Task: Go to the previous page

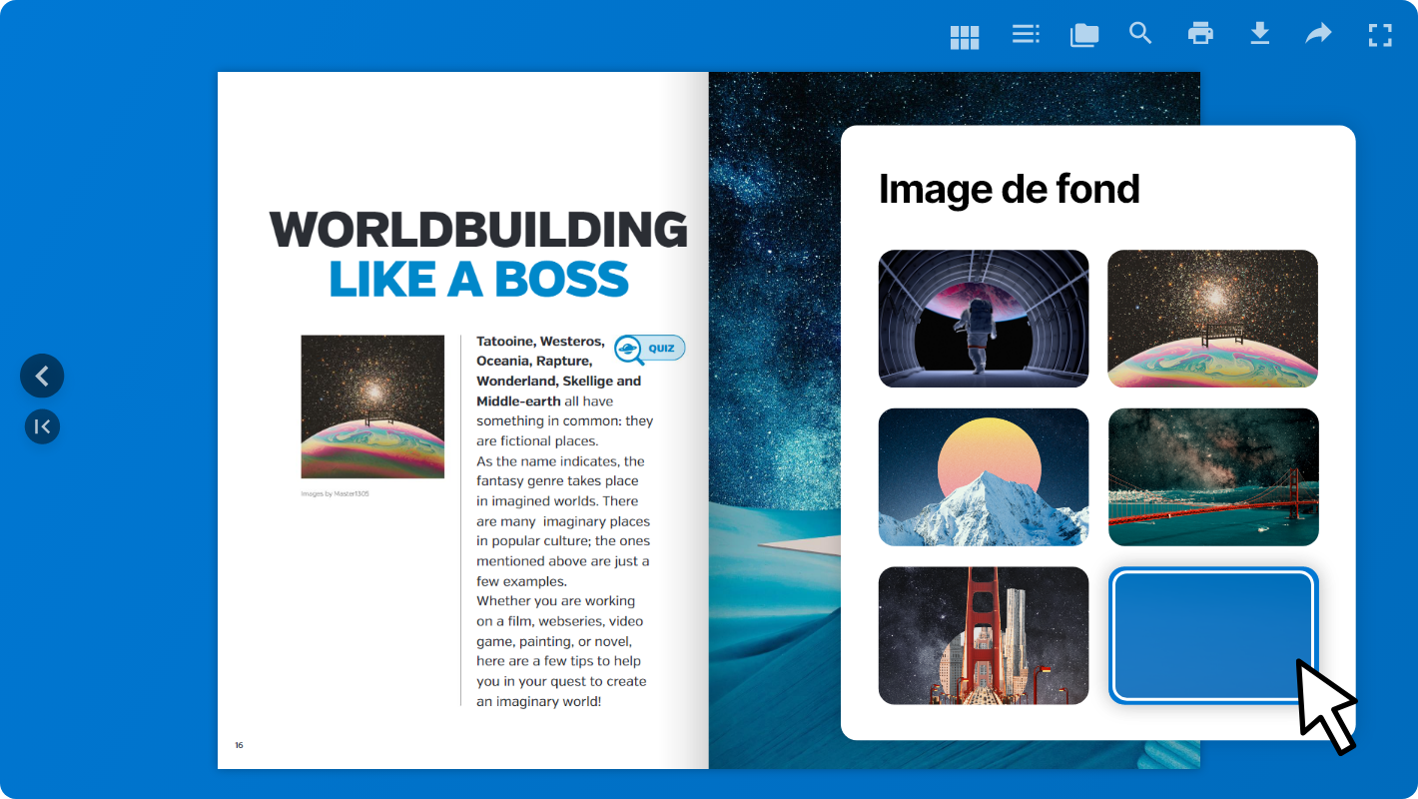Action: click(42, 377)
